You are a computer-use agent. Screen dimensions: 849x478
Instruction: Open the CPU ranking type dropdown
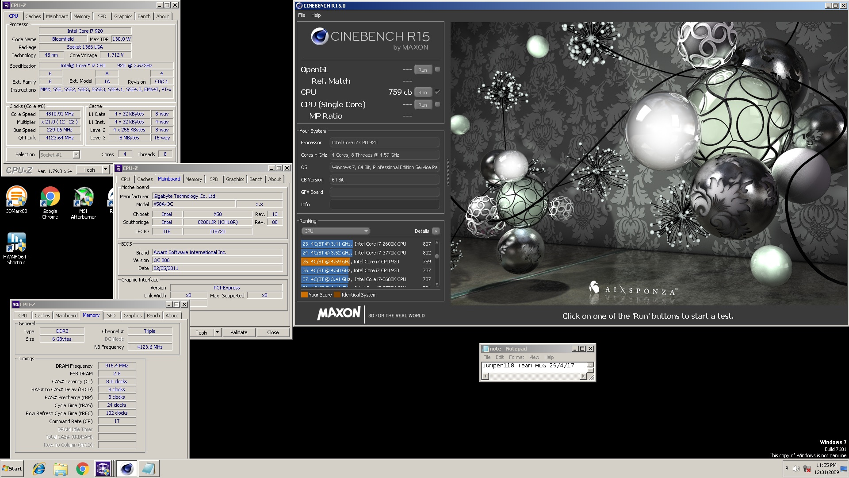tap(336, 231)
